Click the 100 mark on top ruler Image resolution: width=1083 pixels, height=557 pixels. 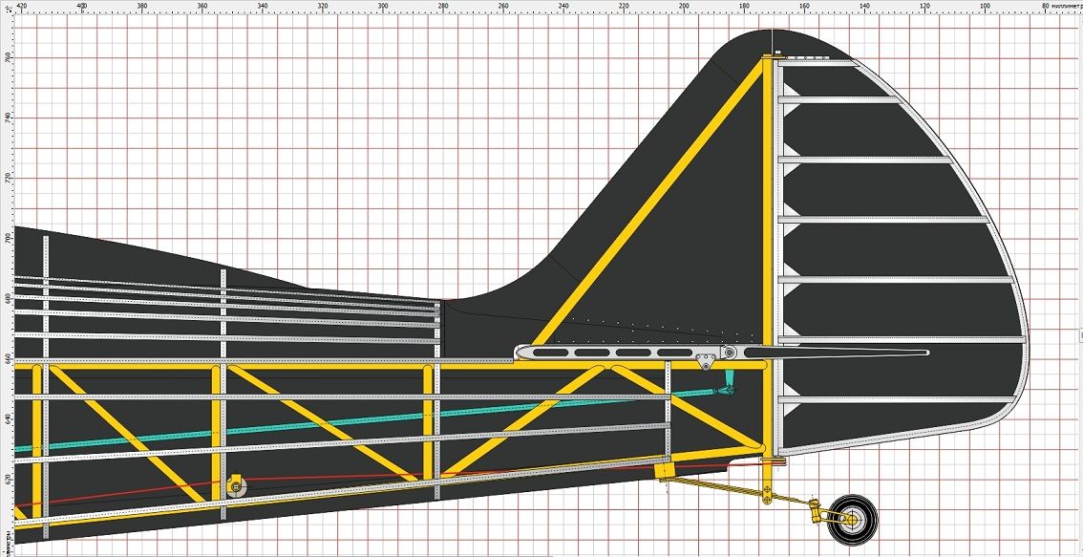click(x=986, y=6)
